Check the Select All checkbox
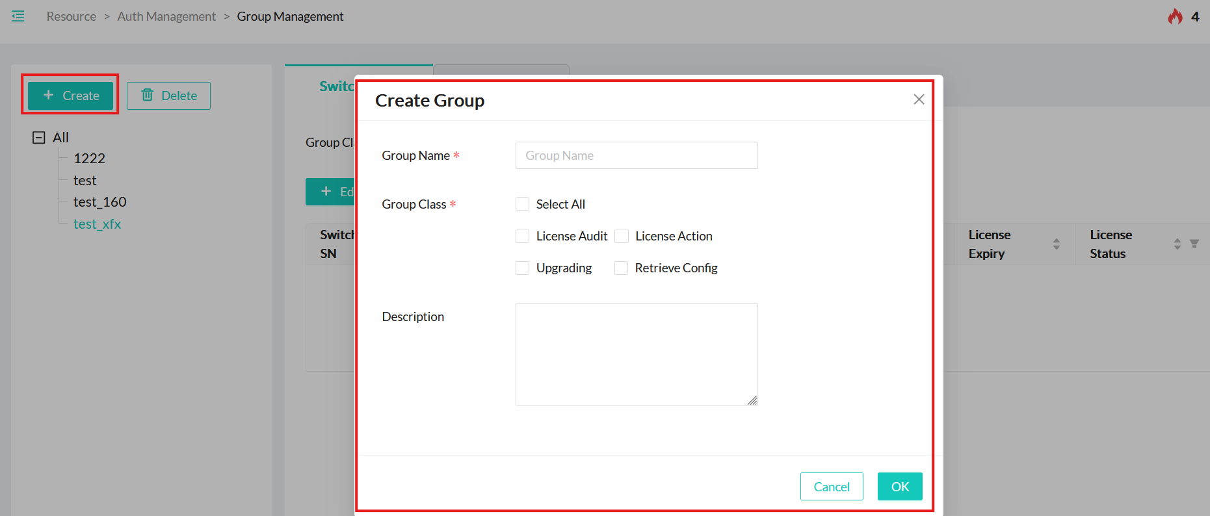Viewport: 1210px width, 516px height. point(522,204)
